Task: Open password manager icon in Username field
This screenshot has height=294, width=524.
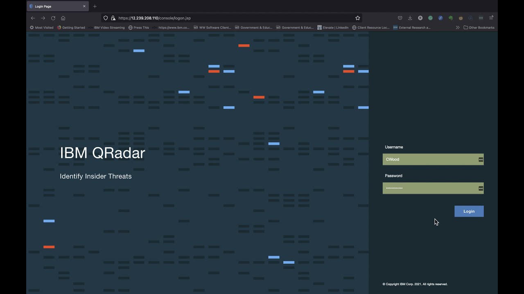Action: [x=481, y=160]
